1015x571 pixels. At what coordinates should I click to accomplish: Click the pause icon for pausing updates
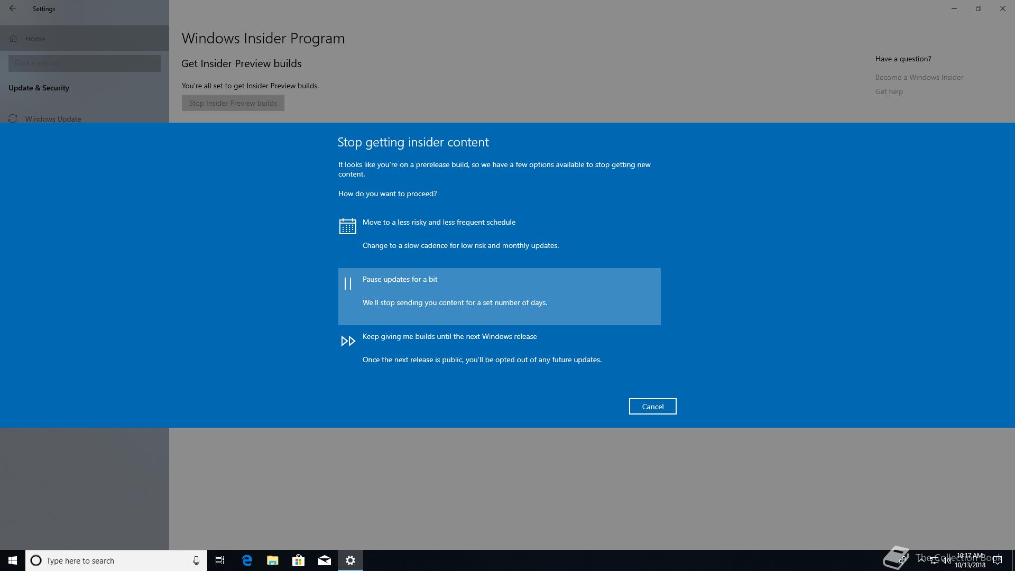point(348,284)
